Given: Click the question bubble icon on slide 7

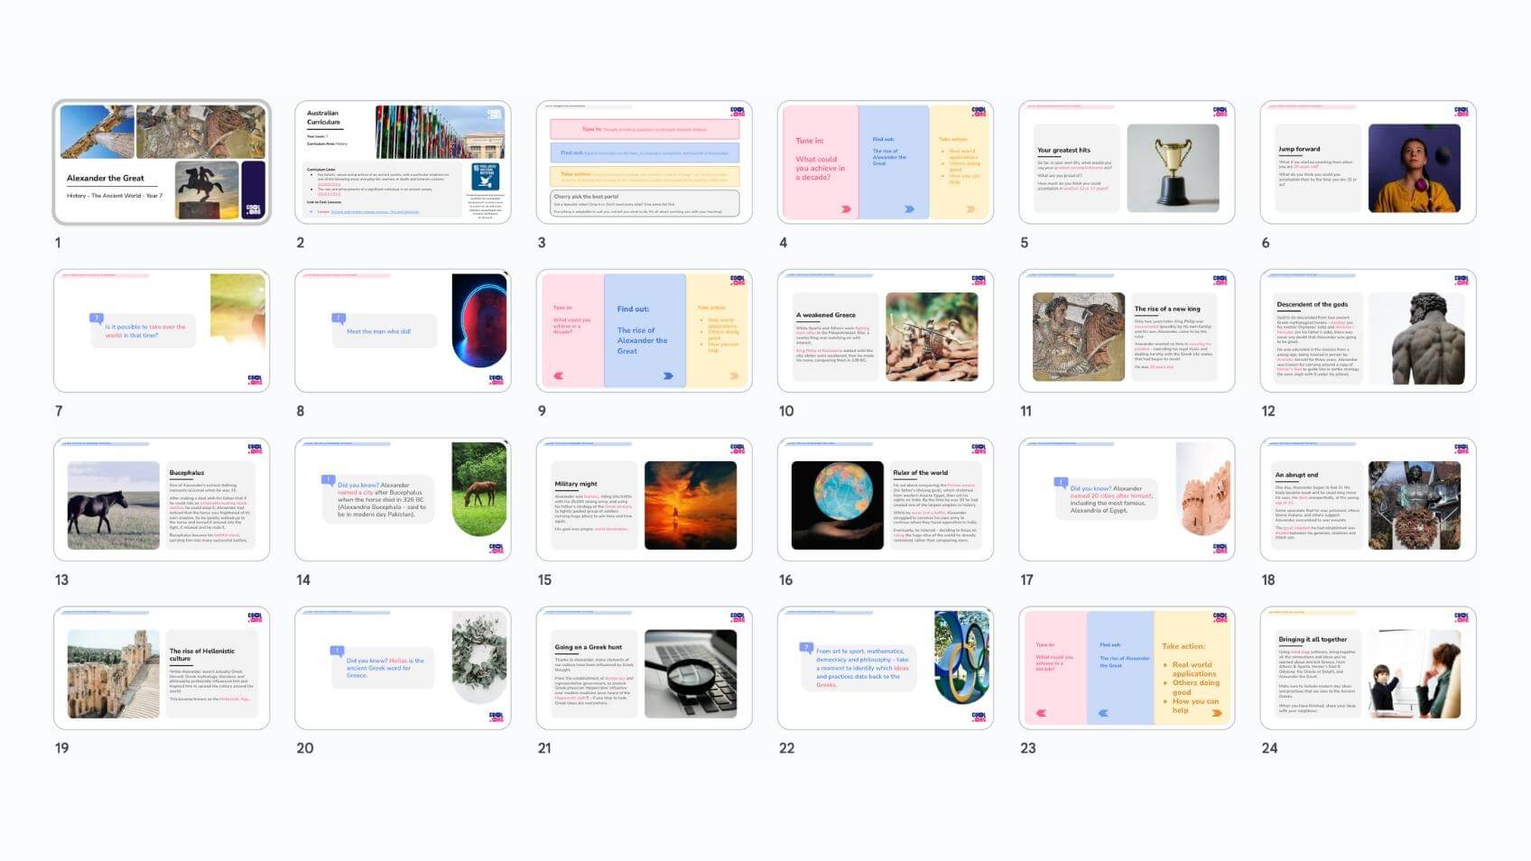Looking at the screenshot, I should point(97,318).
